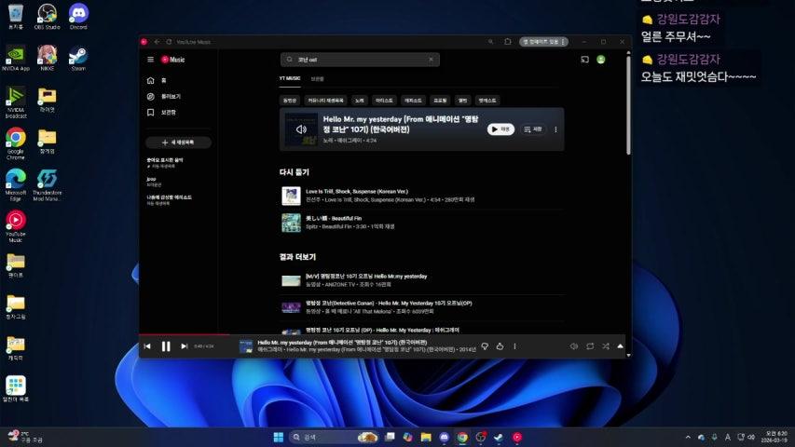This screenshot has width=795, height=447.
Task: Open more options for the top result song
Action: point(555,129)
